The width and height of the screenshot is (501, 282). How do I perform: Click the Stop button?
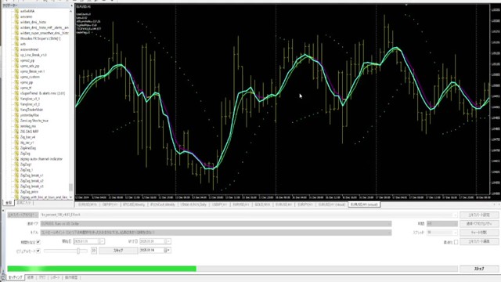click(x=479, y=269)
